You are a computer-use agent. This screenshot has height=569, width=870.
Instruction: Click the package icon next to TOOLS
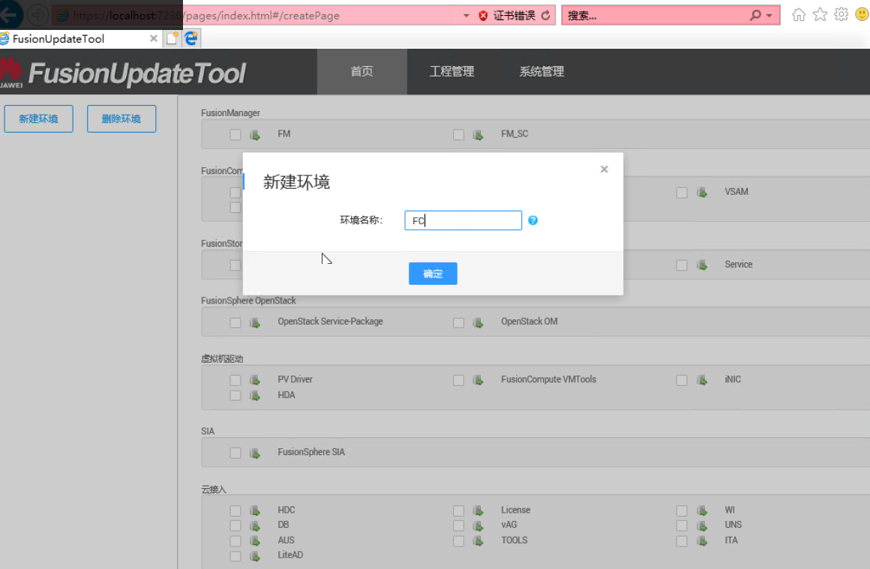click(478, 541)
